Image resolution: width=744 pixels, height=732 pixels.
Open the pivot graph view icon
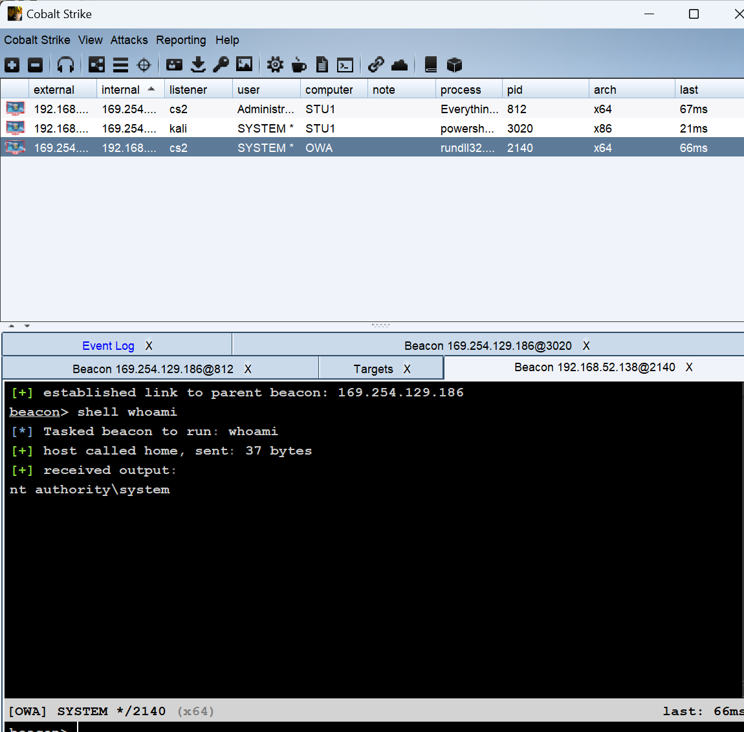(x=96, y=65)
